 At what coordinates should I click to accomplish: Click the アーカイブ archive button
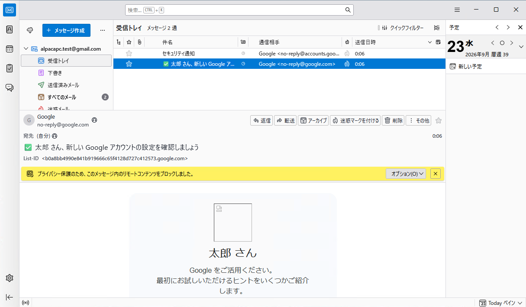coord(313,120)
